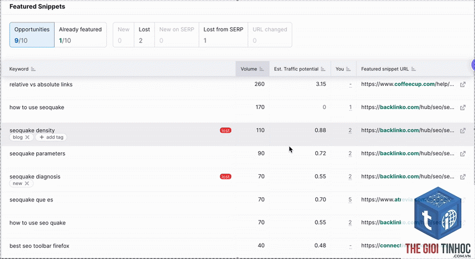Viewport: 475px width, 259px height.
Task: Click Featured Snippets heading
Action: pos(37,7)
